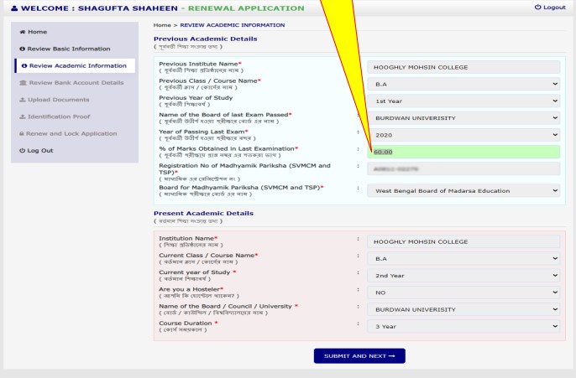Click the lock icon beside Renew and Lock Application
This screenshot has width=576, height=378.
pyautogui.click(x=22, y=133)
